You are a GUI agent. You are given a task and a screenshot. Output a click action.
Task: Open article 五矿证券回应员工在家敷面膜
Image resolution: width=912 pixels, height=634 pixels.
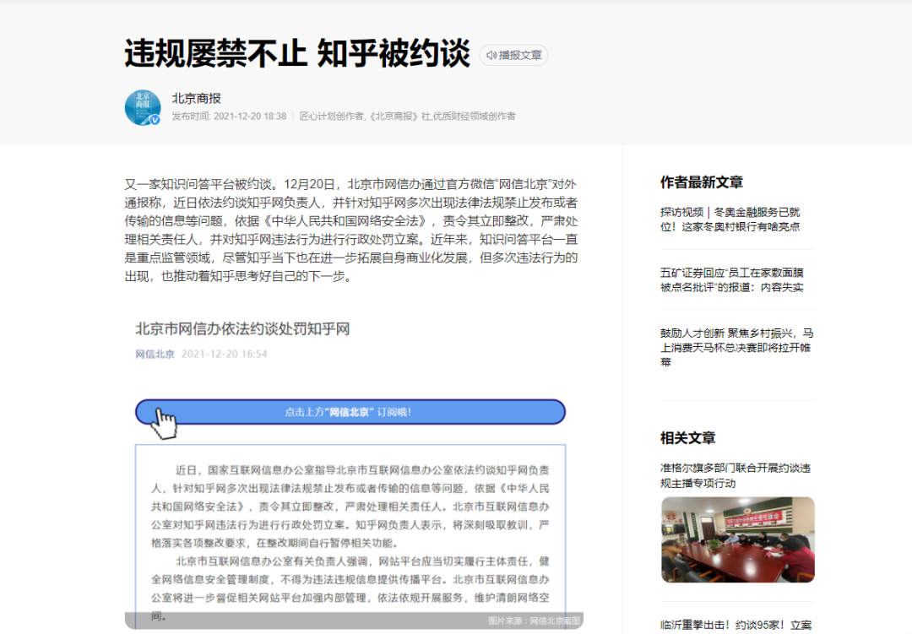(x=731, y=279)
